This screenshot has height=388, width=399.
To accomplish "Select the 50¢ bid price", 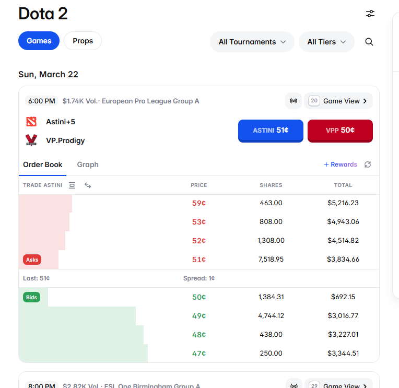I will [x=199, y=297].
